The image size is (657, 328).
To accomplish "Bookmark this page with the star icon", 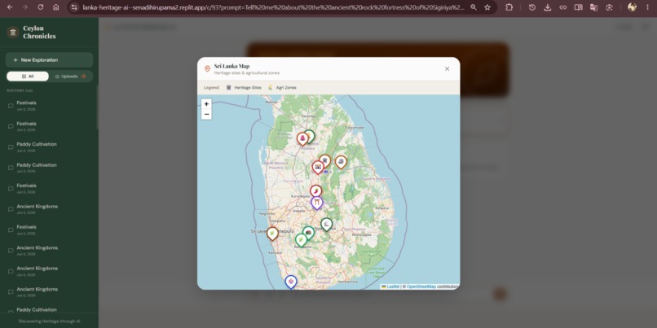I will click(x=487, y=7).
